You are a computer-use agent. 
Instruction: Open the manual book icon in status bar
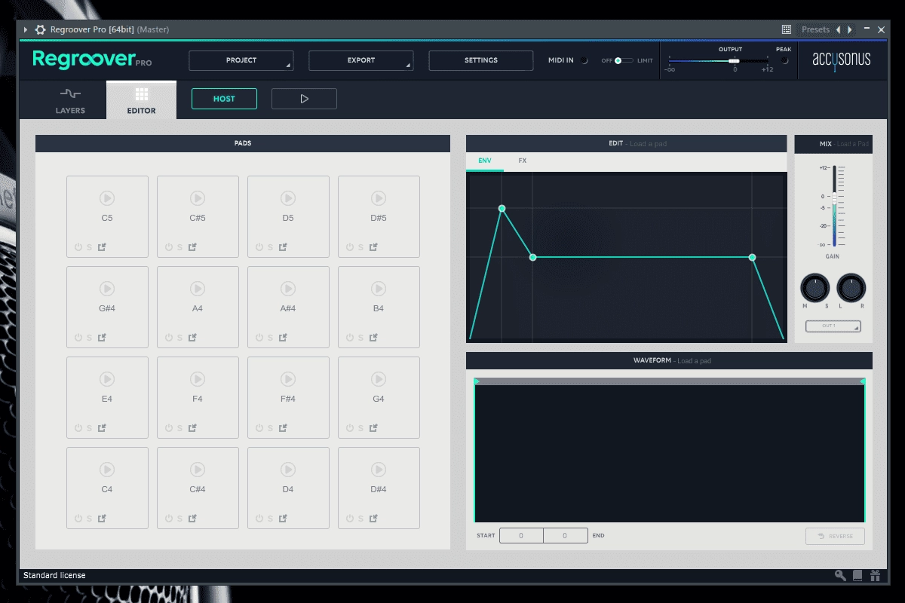point(857,576)
